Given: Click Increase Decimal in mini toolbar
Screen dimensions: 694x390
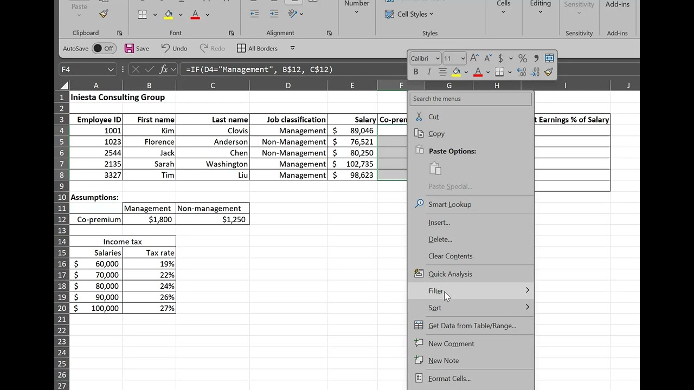Looking at the screenshot, I should click(522, 72).
